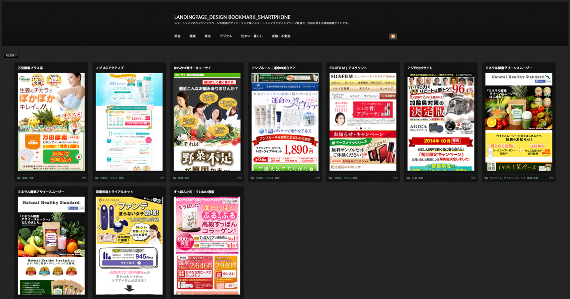Viewport: 570px width, 299px height.
Task: Select the 住まい・暮らし menu item
Action: point(251,36)
